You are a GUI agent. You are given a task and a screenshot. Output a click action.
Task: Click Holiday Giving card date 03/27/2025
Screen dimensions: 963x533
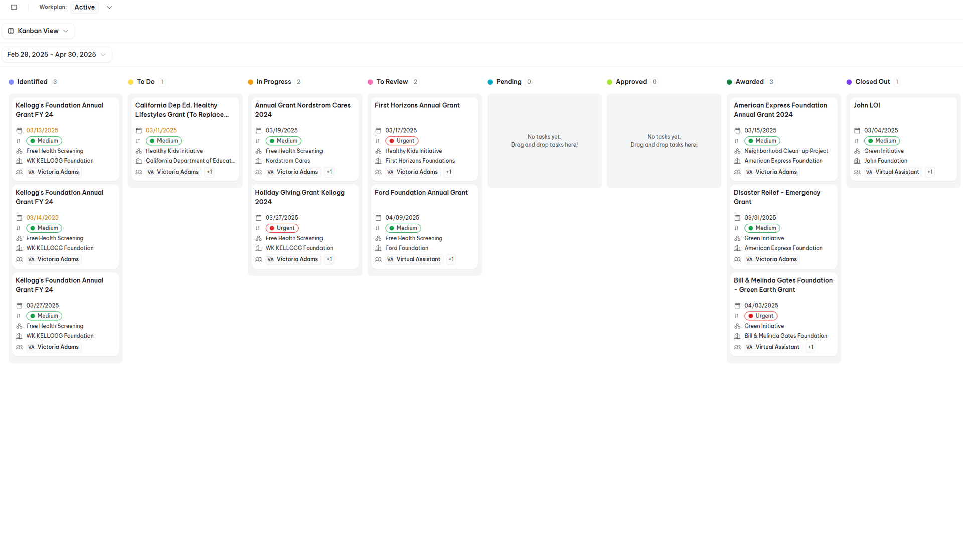point(282,218)
